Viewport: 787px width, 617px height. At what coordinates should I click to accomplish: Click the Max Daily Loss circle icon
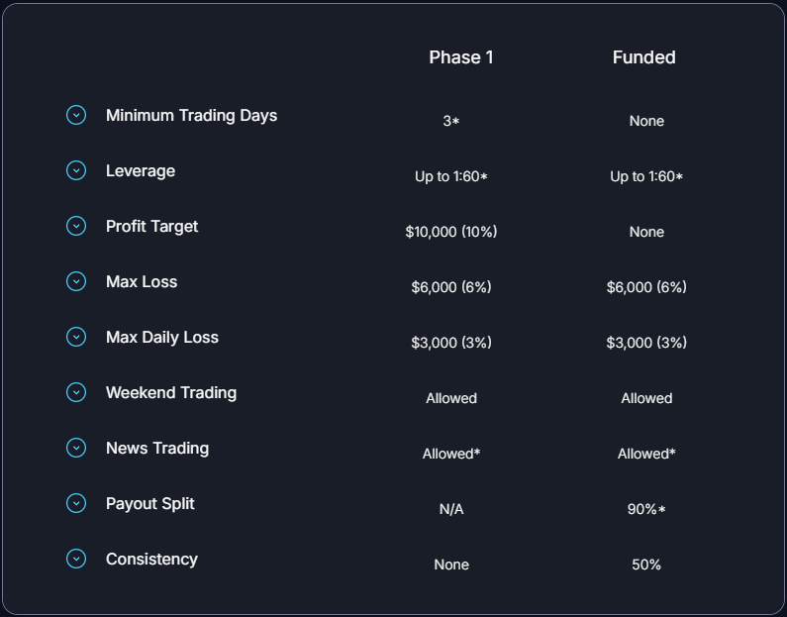tap(76, 337)
